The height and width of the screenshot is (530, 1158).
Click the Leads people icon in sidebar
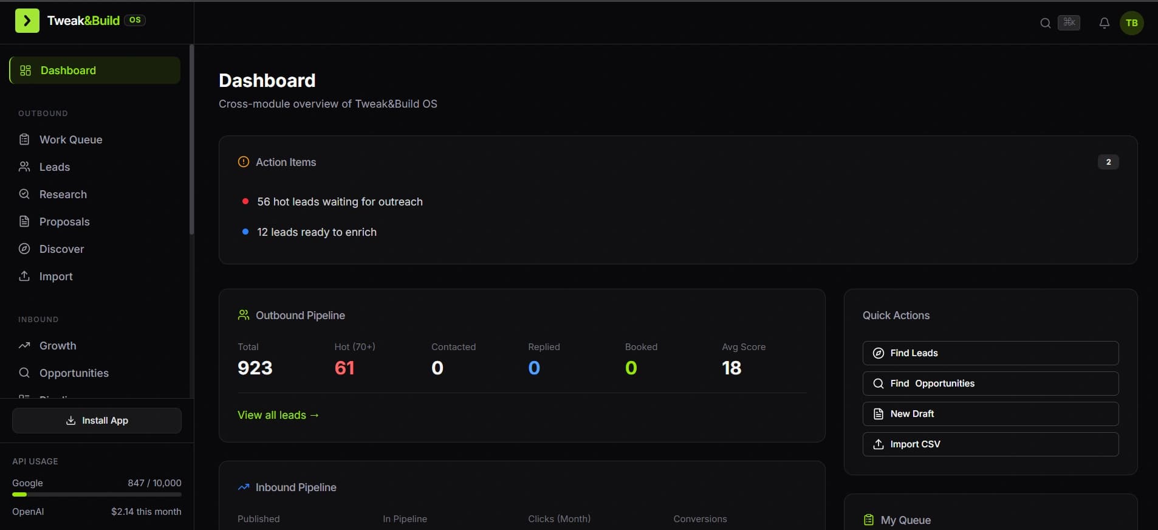(24, 167)
